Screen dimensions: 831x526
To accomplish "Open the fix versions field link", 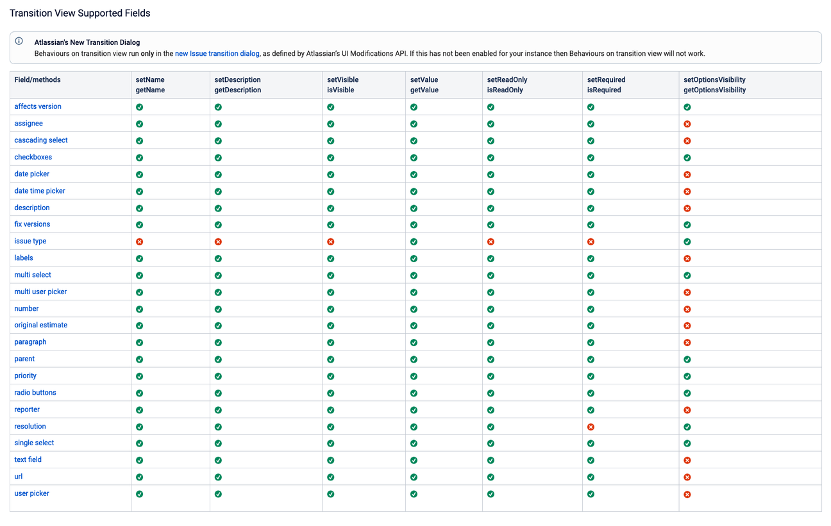I will [32, 224].
